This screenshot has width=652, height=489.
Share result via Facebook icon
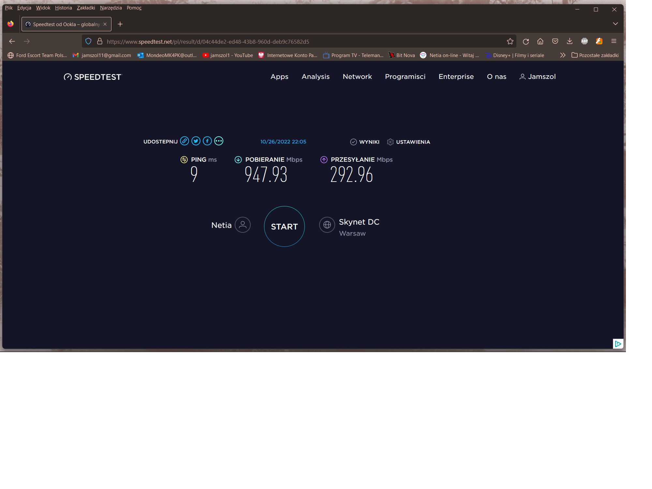click(207, 141)
